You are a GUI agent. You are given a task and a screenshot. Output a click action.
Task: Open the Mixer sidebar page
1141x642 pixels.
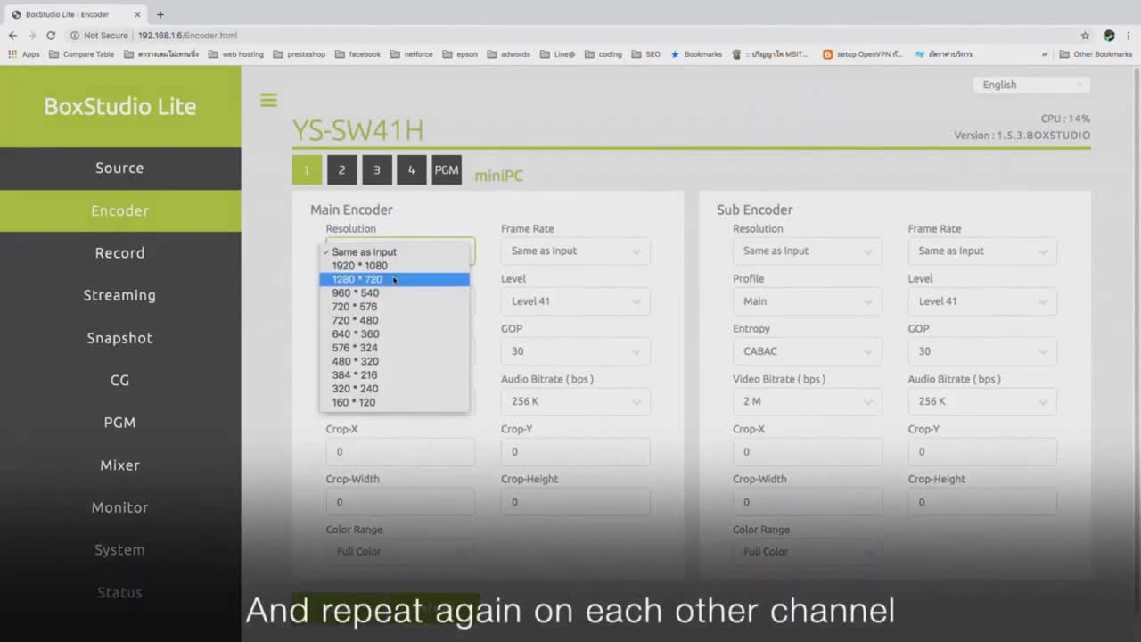pos(119,465)
